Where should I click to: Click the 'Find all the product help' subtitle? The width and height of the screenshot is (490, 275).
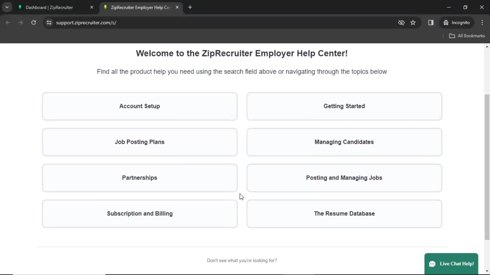pyautogui.click(x=242, y=72)
